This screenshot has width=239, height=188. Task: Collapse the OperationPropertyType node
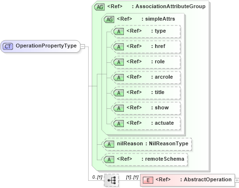(82, 47)
